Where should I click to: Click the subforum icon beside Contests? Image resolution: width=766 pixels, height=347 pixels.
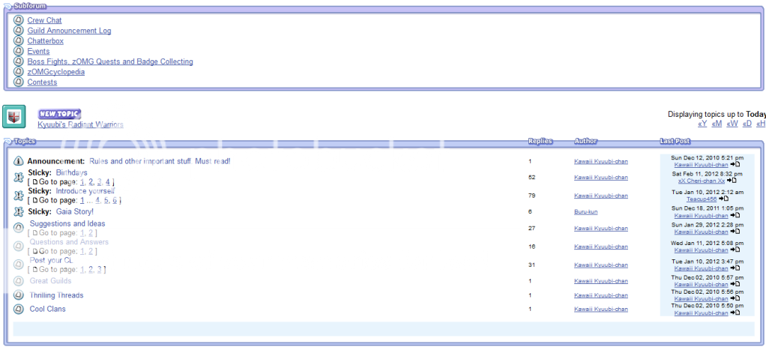19,82
